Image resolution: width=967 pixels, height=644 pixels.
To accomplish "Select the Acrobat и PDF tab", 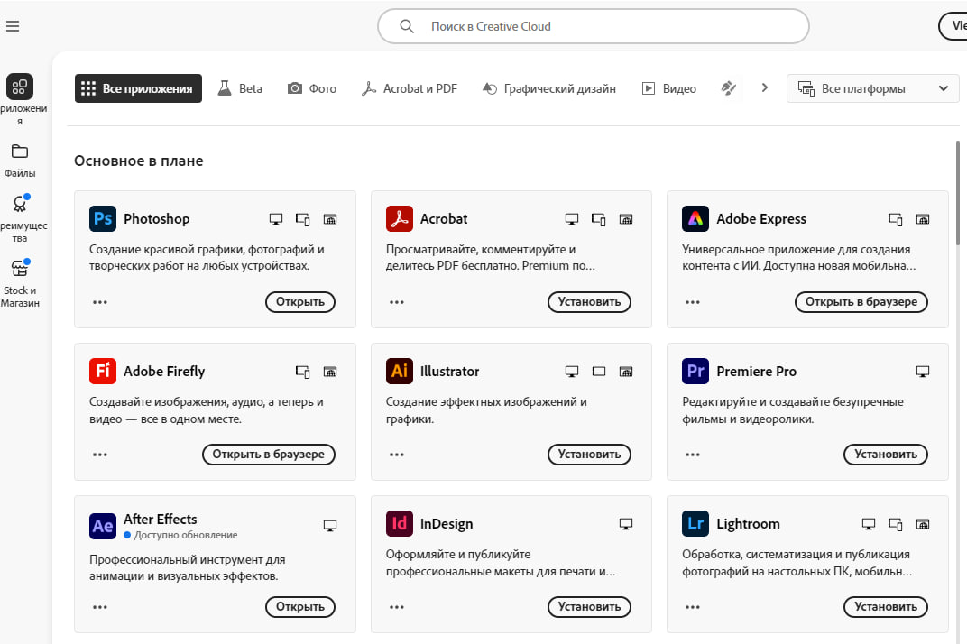I will click(409, 88).
